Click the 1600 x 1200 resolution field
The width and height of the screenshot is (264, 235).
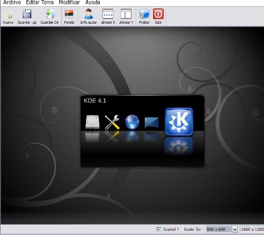(252, 229)
